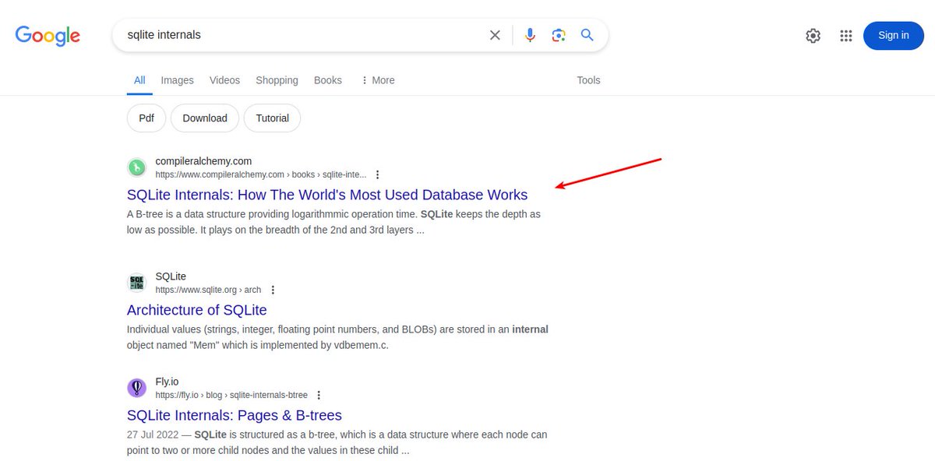Click the compileralchemy.com site name
The width and height of the screenshot is (935, 461).
(x=203, y=161)
